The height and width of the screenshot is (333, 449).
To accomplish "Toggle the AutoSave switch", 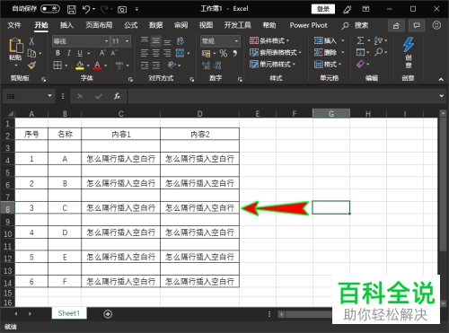I will [50, 9].
